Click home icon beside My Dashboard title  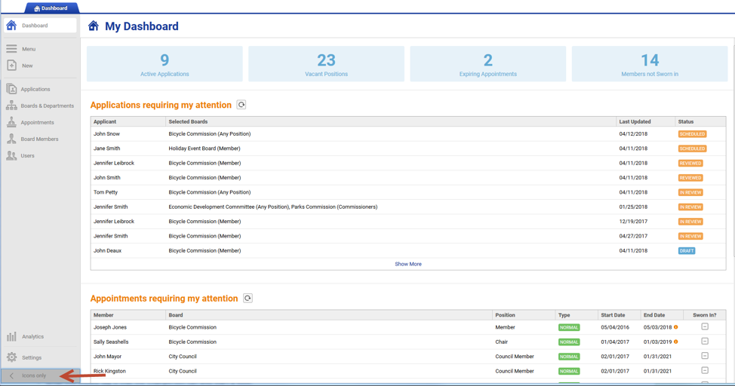pos(94,26)
